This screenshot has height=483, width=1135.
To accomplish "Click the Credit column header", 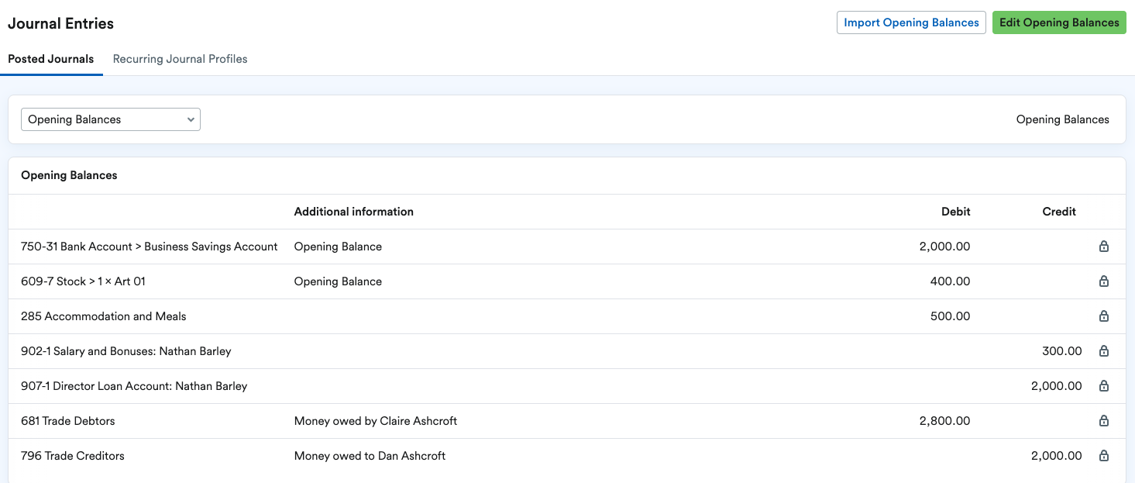I will tap(1059, 212).
